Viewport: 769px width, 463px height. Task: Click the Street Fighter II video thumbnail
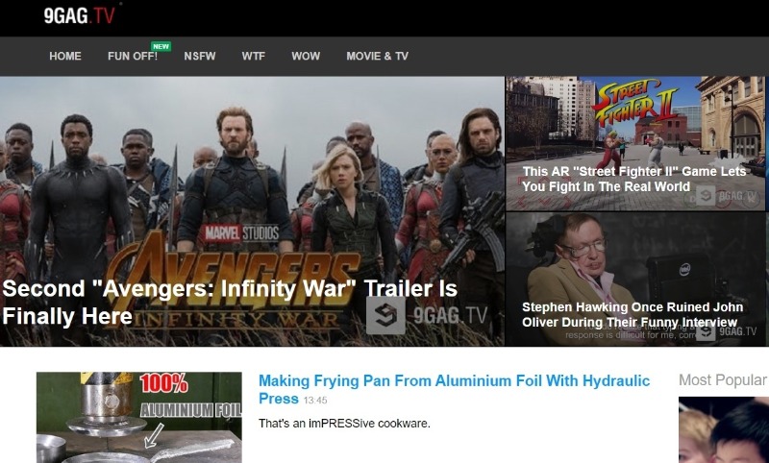click(x=635, y=143)
